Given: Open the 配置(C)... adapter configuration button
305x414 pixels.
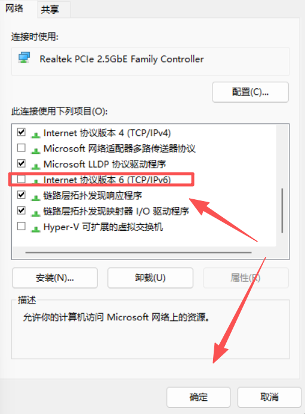Looking at the screenshot, I should tap(250, 92).
